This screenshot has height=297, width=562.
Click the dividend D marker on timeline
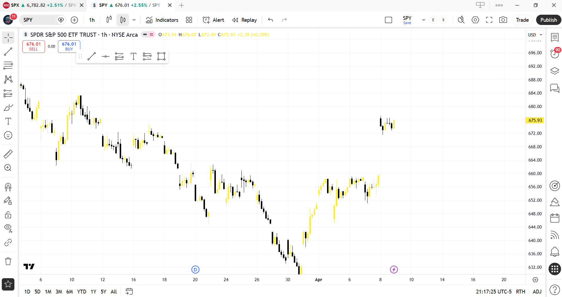[x=195, y=269]
